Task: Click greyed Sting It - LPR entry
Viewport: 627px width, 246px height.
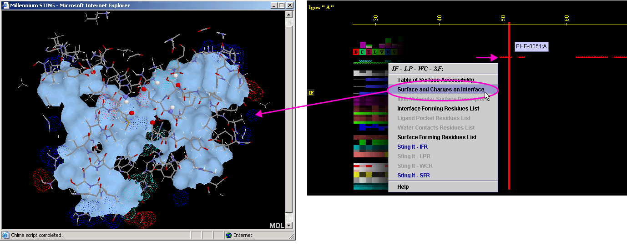Action: click(x=413, y=156)
